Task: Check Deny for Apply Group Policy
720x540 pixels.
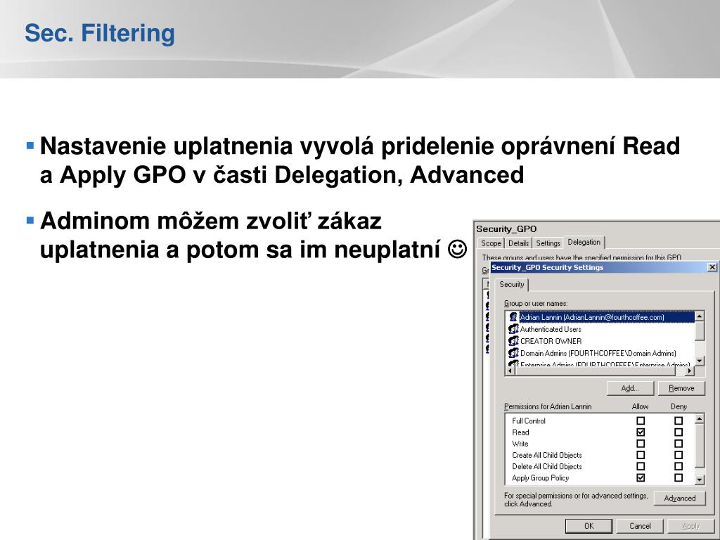Action: [x=679, y=477]
